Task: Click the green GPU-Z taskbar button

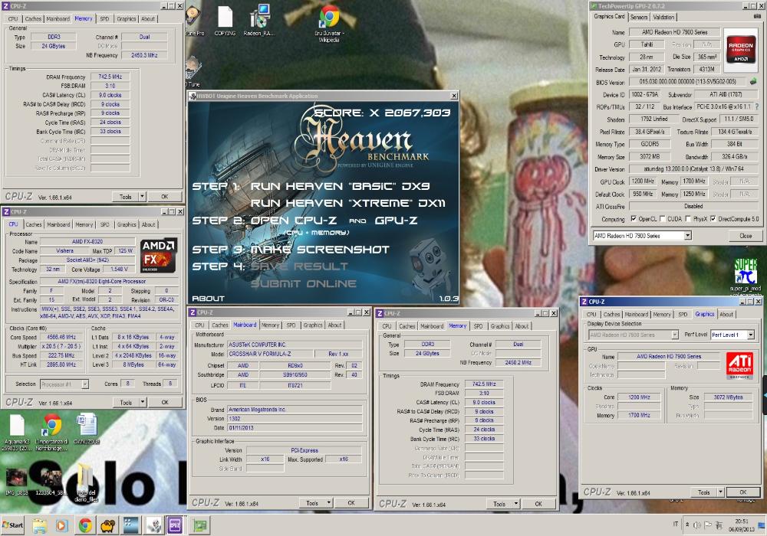Action: (x=200, y=526)
